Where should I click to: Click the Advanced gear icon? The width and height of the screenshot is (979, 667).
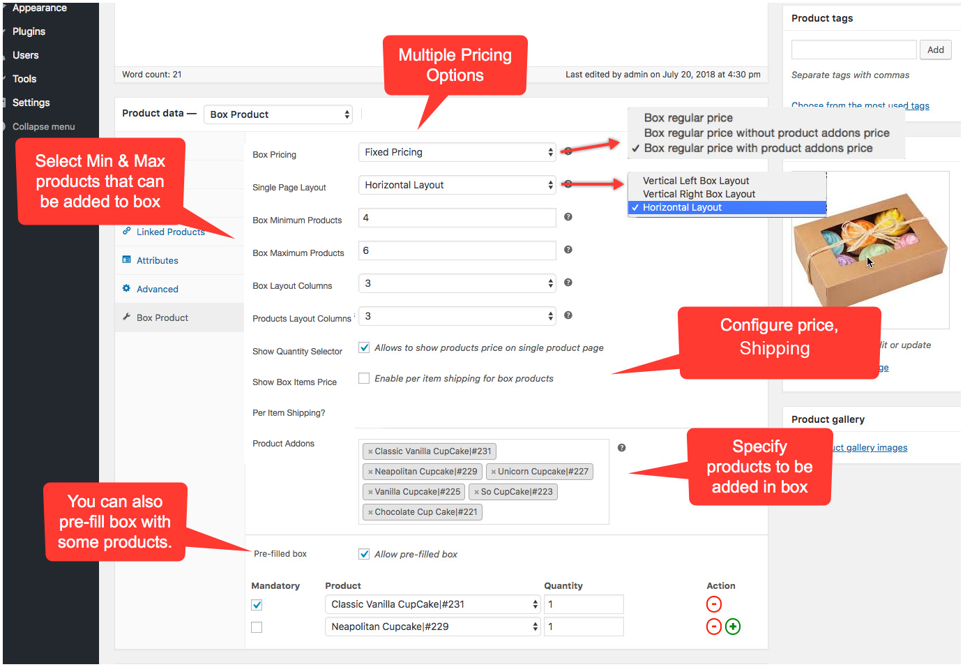(x=127, y=288)
